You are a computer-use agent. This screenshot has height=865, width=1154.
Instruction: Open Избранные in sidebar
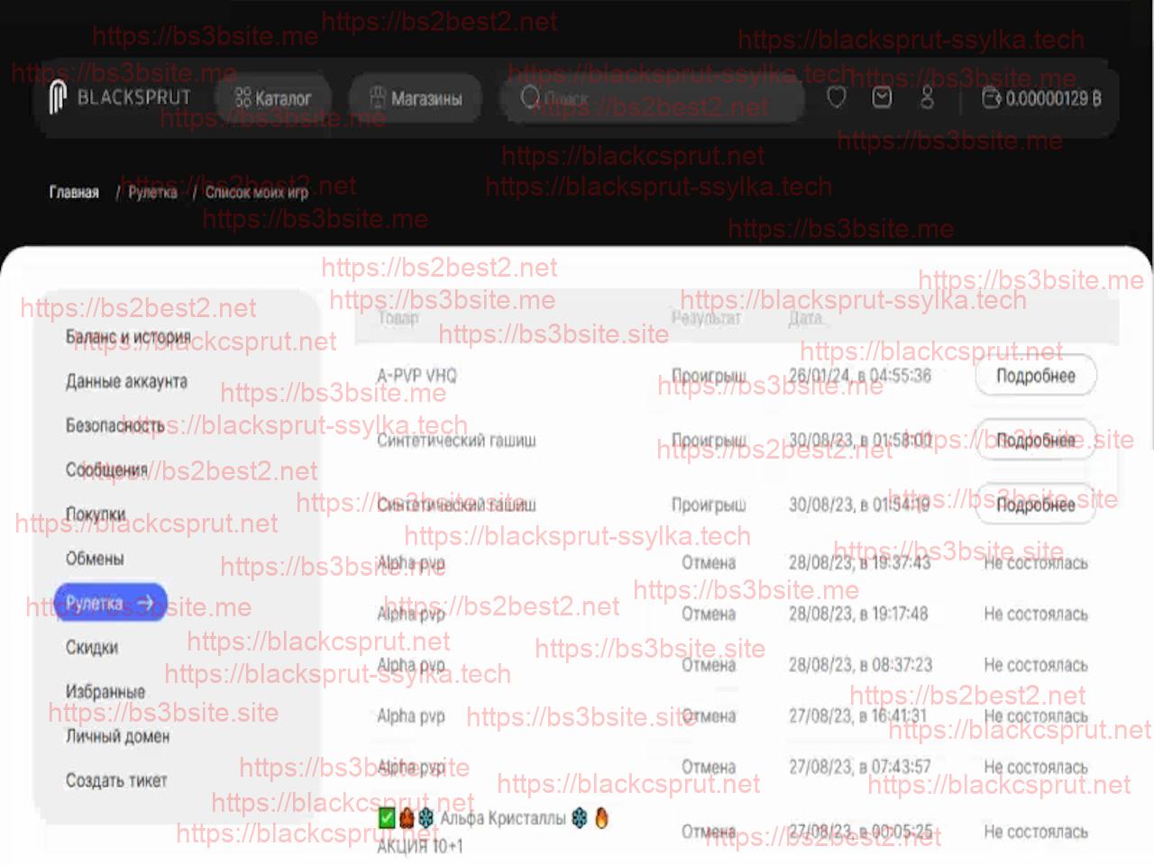(105, 692)
